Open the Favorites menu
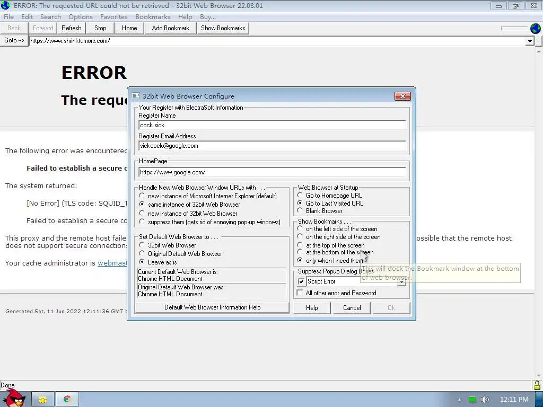Image resolution: width=543 pixels, height=407 pixels. tap(114, 16)
